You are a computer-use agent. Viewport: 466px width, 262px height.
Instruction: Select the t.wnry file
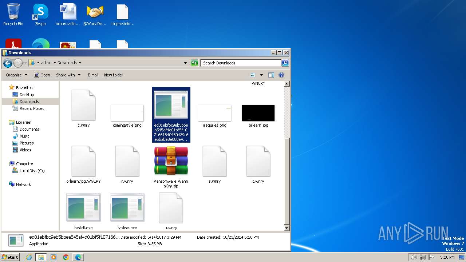(258, 164)
